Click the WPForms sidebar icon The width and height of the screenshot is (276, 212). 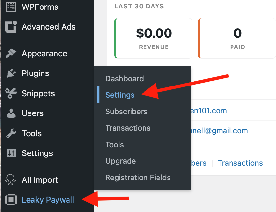click(11, 7)
